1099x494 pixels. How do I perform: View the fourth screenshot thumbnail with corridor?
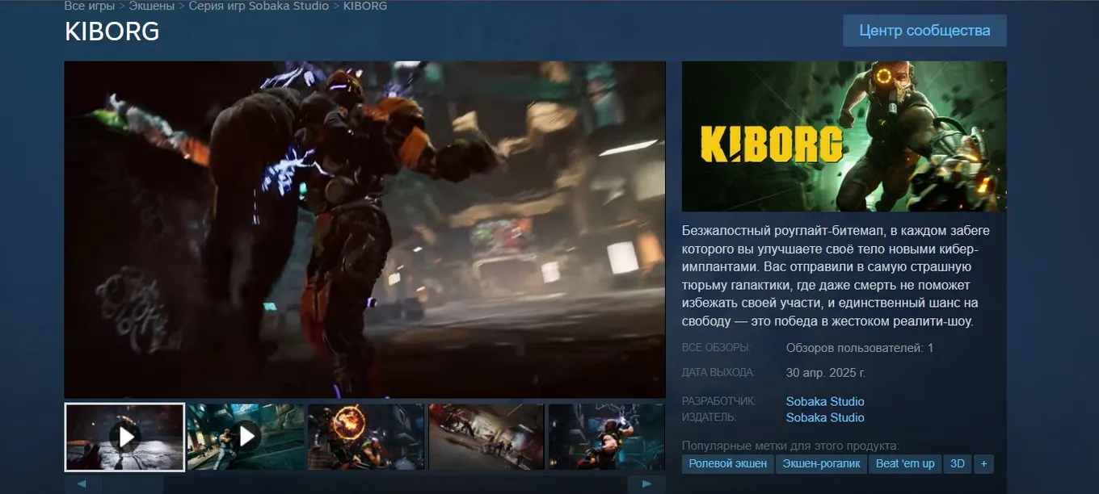pos(486,437)
